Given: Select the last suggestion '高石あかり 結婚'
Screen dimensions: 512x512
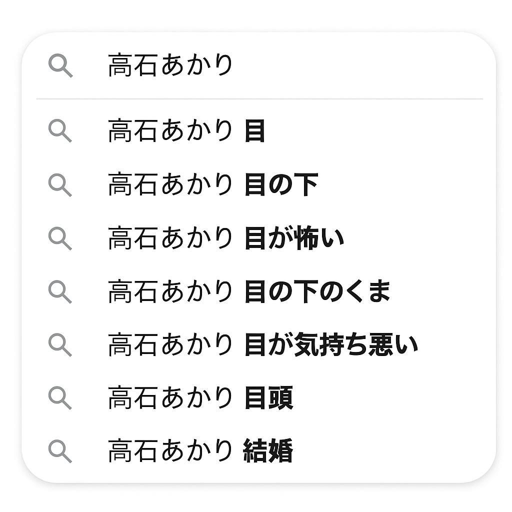Looking at the screenshot, I should pos(200,451).
